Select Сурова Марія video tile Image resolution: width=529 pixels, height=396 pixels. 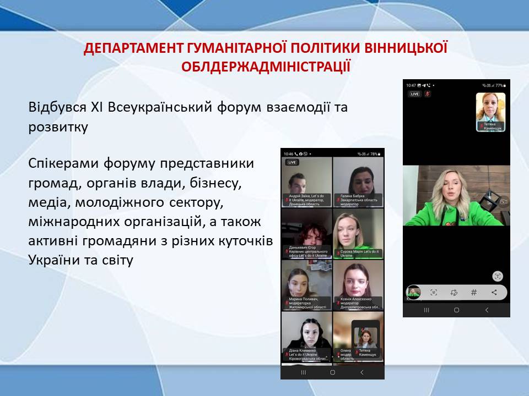pos(358,233)
